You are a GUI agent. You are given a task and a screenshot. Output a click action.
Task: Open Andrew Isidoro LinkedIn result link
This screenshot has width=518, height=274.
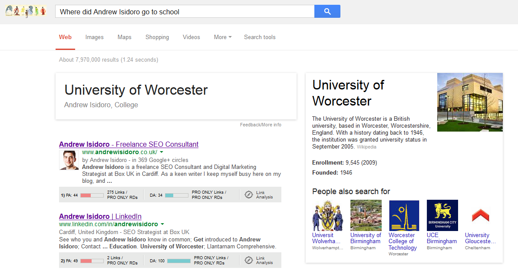(x=100, y=217)
